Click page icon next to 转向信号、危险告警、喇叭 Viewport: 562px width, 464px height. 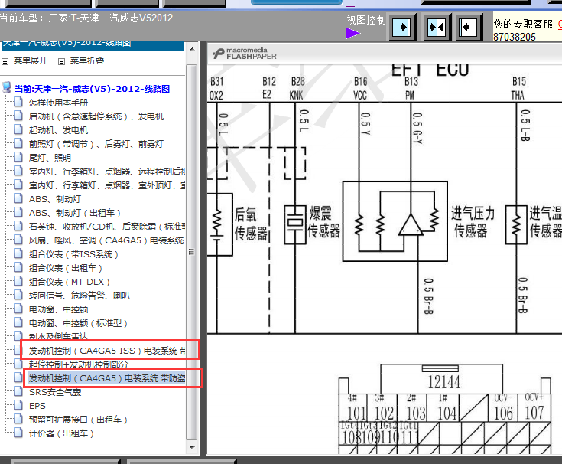[x=18, y=296]
